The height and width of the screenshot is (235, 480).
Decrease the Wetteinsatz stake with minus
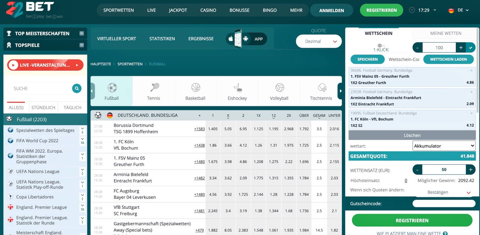click(x=417, y=170)
